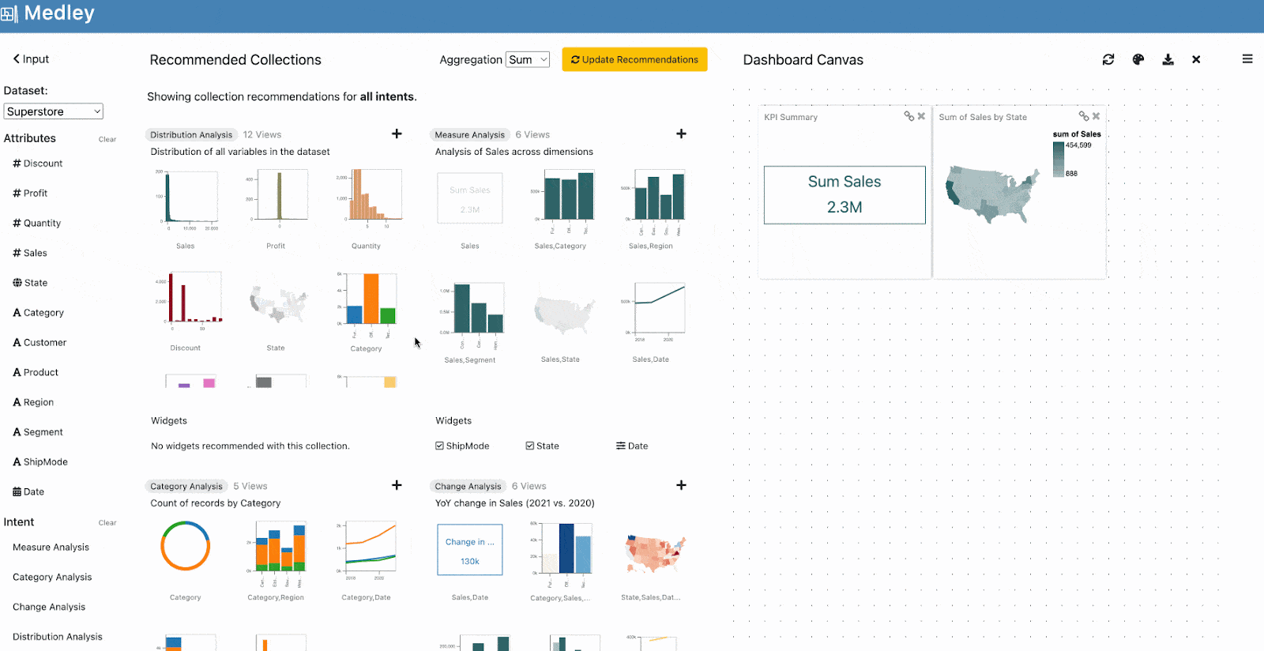Select the Category attribute
This screenshot has height=651, width=1264.
[39, 313]
